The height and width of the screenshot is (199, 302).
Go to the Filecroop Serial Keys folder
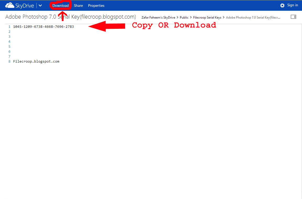[x=207, y=17]
